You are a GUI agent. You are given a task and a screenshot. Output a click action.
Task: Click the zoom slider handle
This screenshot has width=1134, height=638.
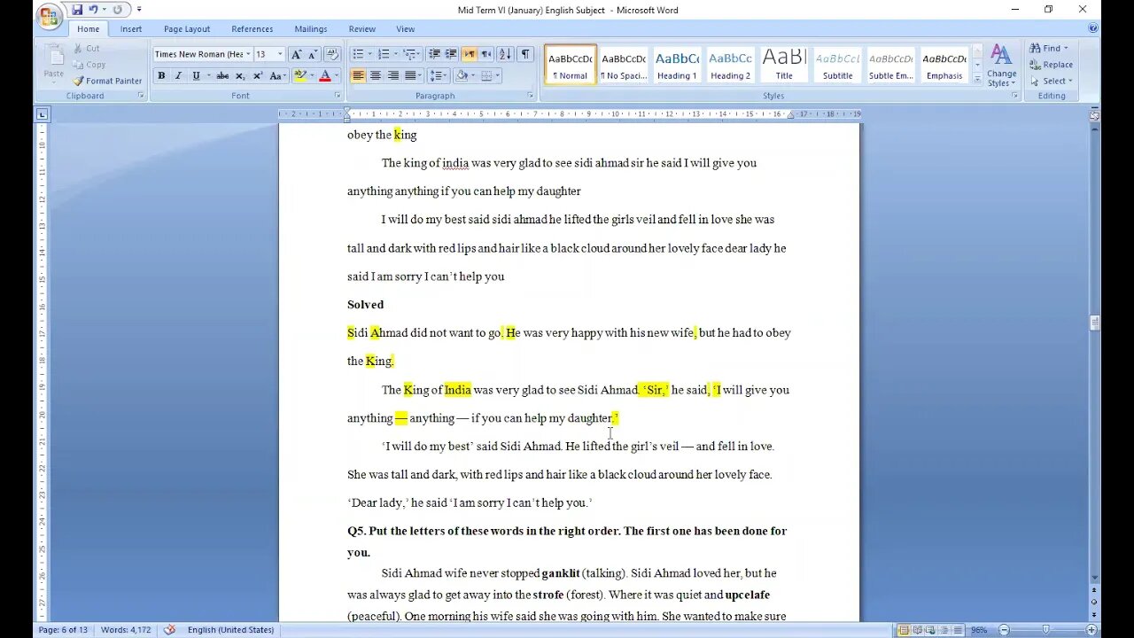[1046, 630]
